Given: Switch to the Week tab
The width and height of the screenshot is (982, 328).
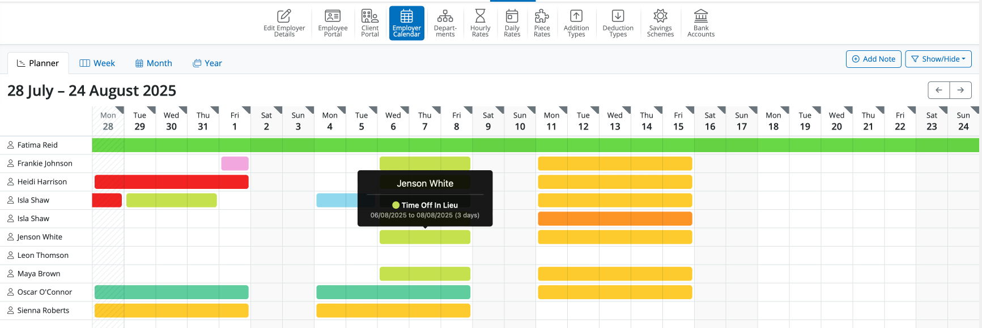Looking at the screenshot, I should click(x=97, y=63).
